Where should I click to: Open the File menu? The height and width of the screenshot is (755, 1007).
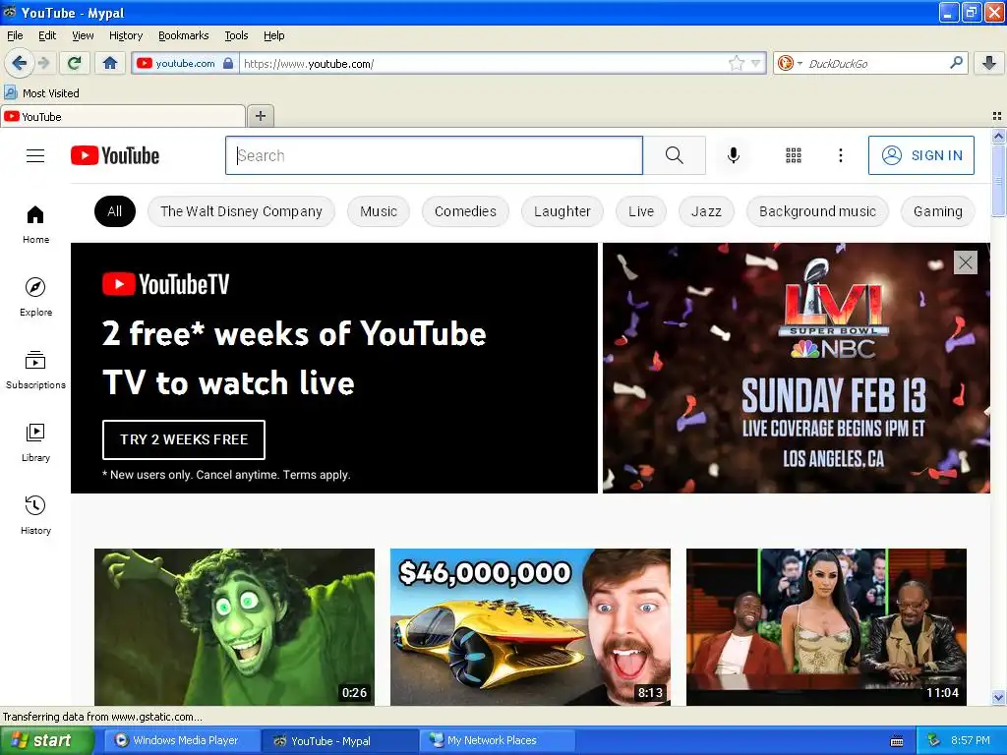point(15,35)
